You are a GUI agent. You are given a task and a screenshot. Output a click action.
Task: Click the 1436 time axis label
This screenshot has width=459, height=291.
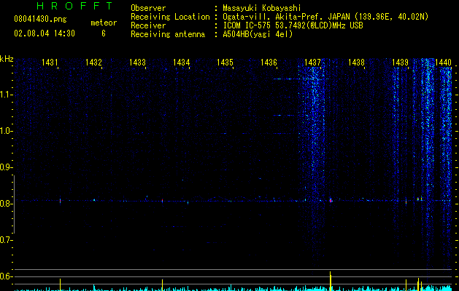(x=269, y=63)
